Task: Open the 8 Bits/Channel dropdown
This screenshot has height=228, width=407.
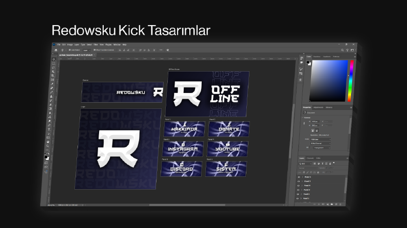Action: pos(320,144)
